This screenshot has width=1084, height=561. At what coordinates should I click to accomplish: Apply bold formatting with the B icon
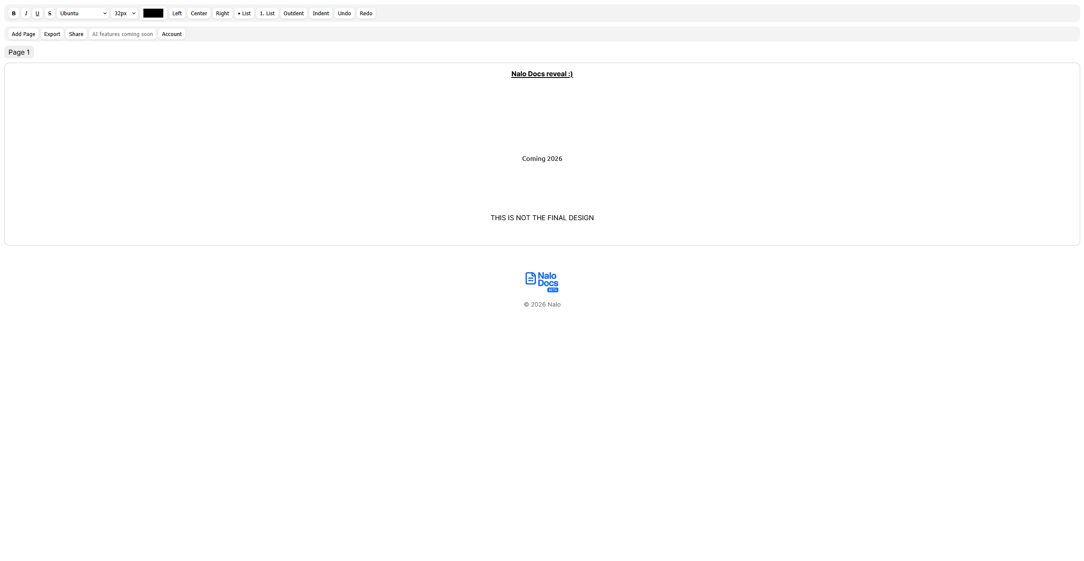[x=14, y=13]
